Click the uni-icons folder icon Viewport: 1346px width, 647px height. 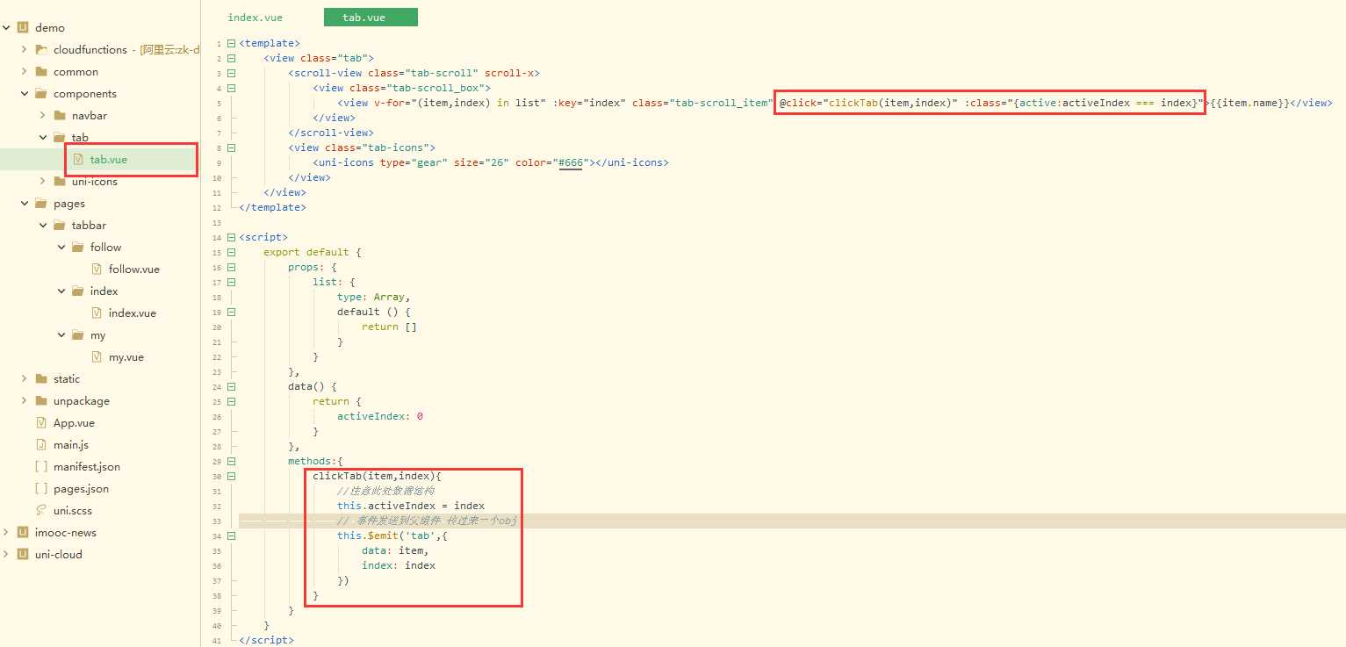59,182
